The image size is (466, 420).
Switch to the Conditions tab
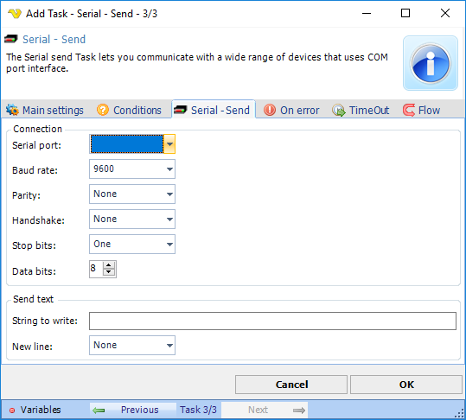[129, 111]
